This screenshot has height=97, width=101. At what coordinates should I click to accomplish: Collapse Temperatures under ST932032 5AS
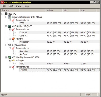(10, 48)
